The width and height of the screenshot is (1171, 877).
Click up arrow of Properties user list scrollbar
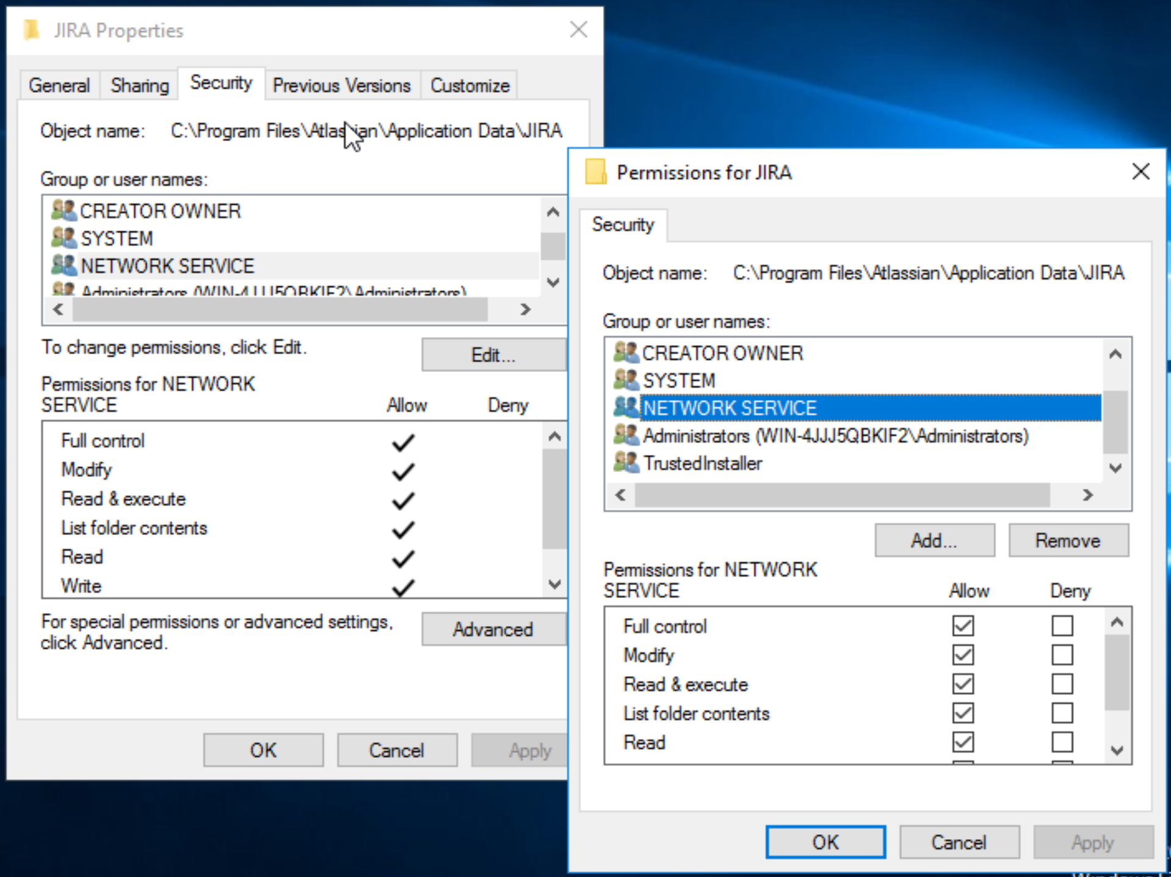tap(553, 211)
